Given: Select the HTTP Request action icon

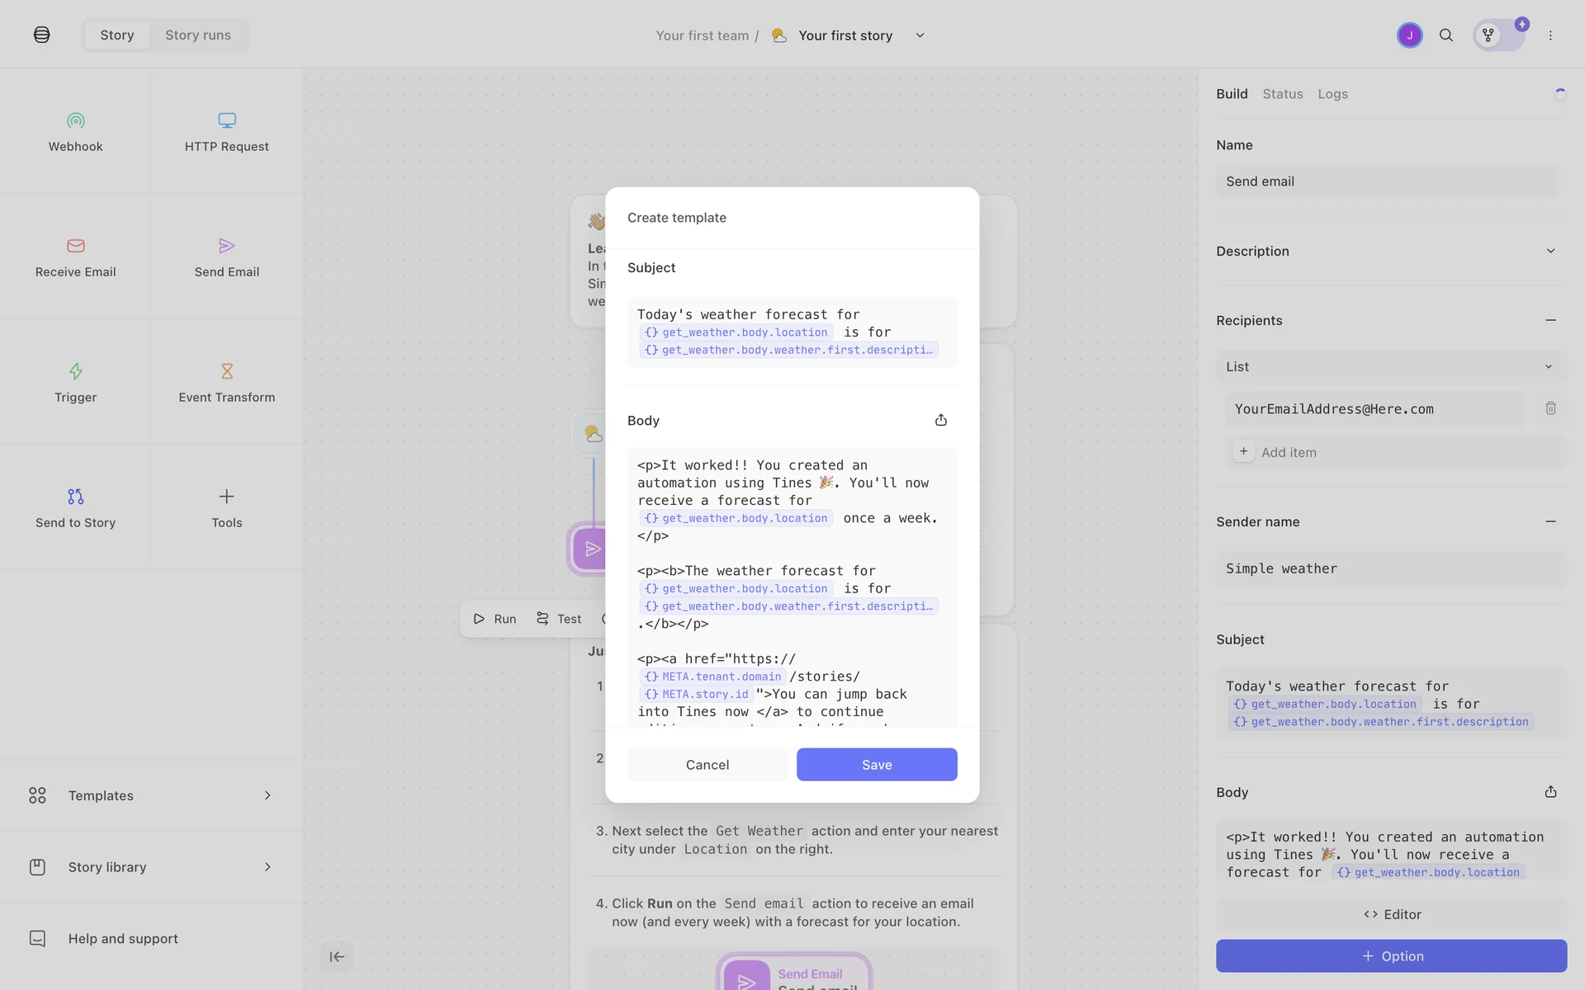Looking at the screenshot, I should pos(226,121).
